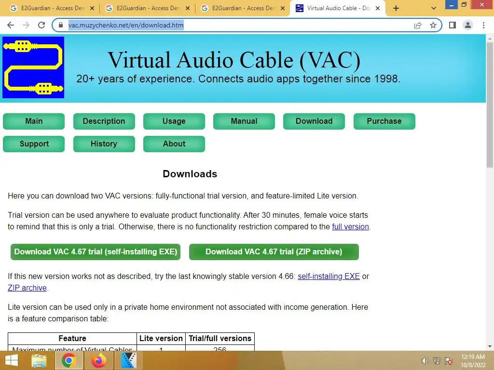494x370 pixels.
Task: Launch Firefox from the taskbar
Action: [x=98, y=360]
